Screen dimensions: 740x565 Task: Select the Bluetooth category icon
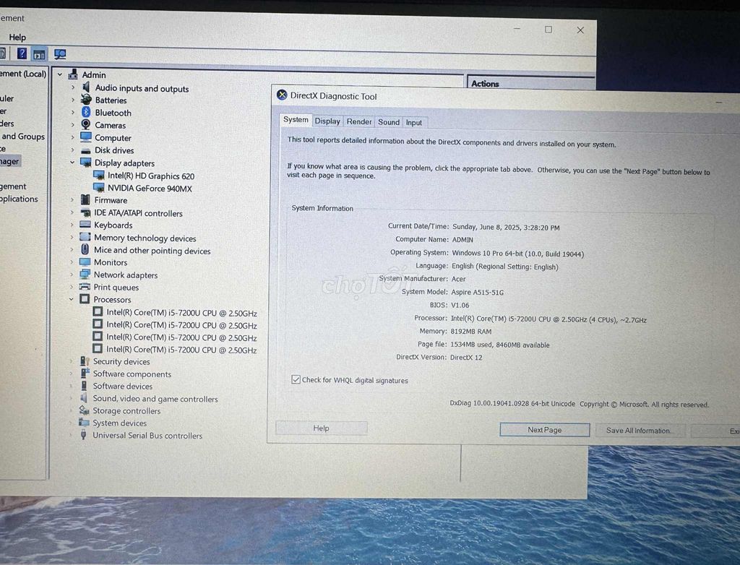tap(86, 112)
